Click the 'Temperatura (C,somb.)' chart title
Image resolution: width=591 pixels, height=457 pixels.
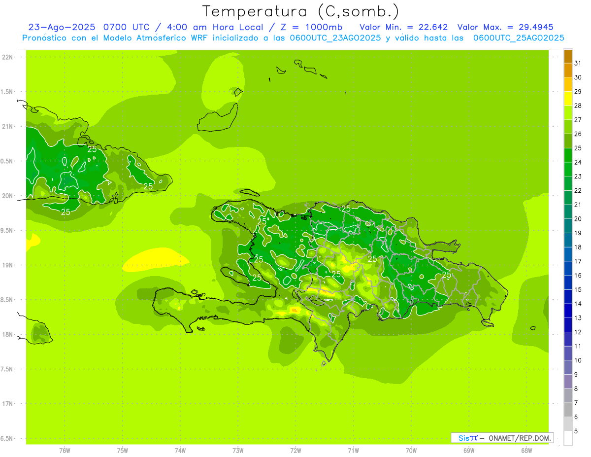point(301,12)
